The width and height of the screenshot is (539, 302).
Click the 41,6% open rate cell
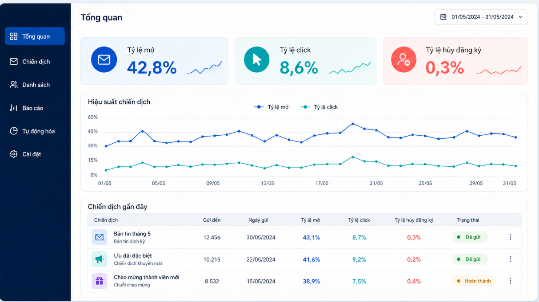coord(311,259)
